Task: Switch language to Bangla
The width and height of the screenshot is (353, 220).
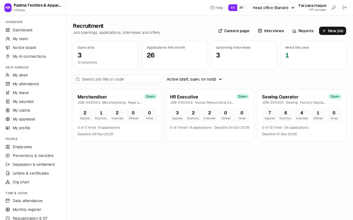Action: [x=241, y=8]
